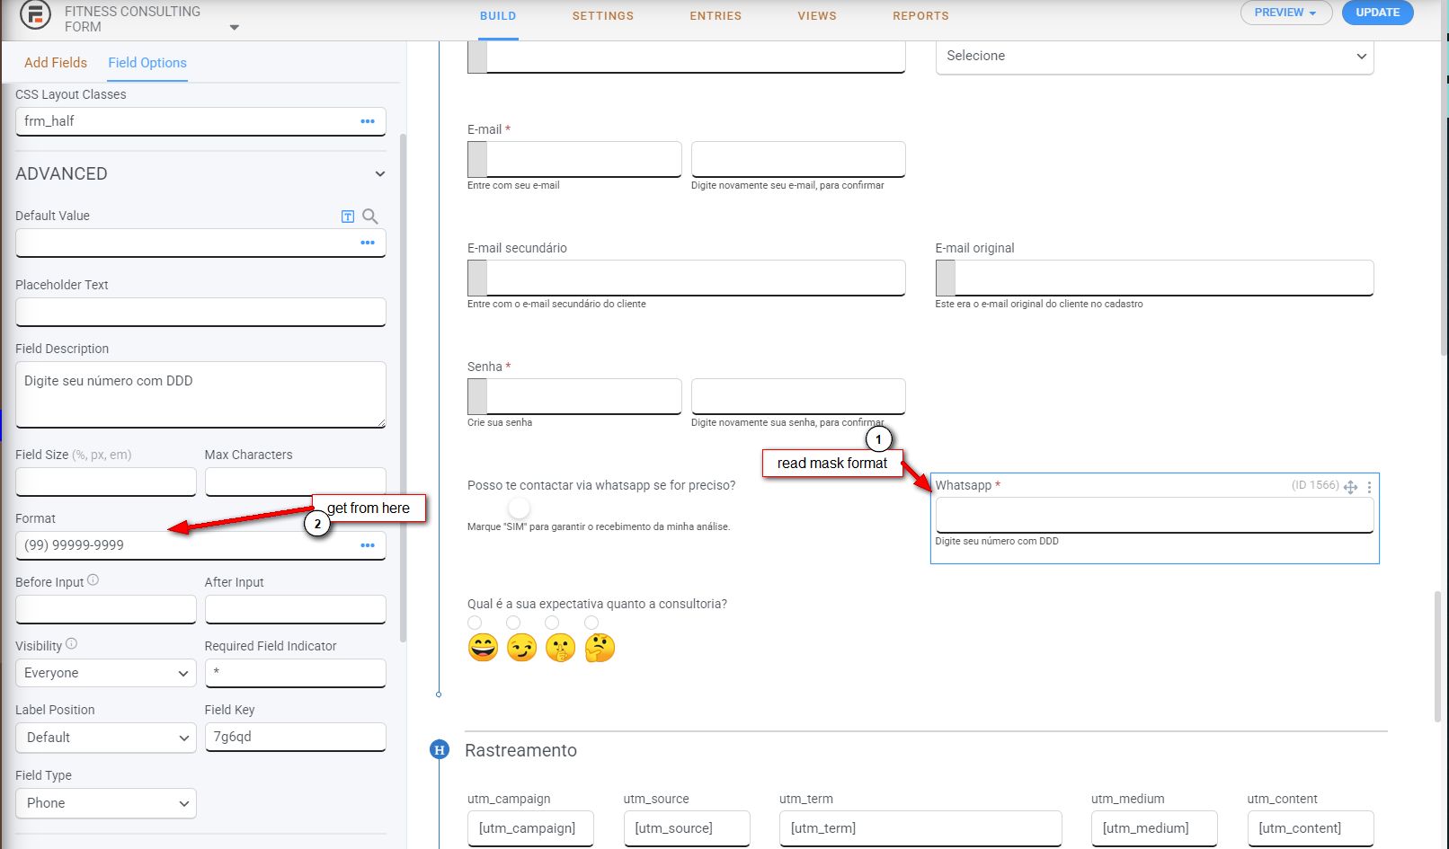Open the PREVIEW dropdown button
The image size is (1449, 849).
point(1285,13)
